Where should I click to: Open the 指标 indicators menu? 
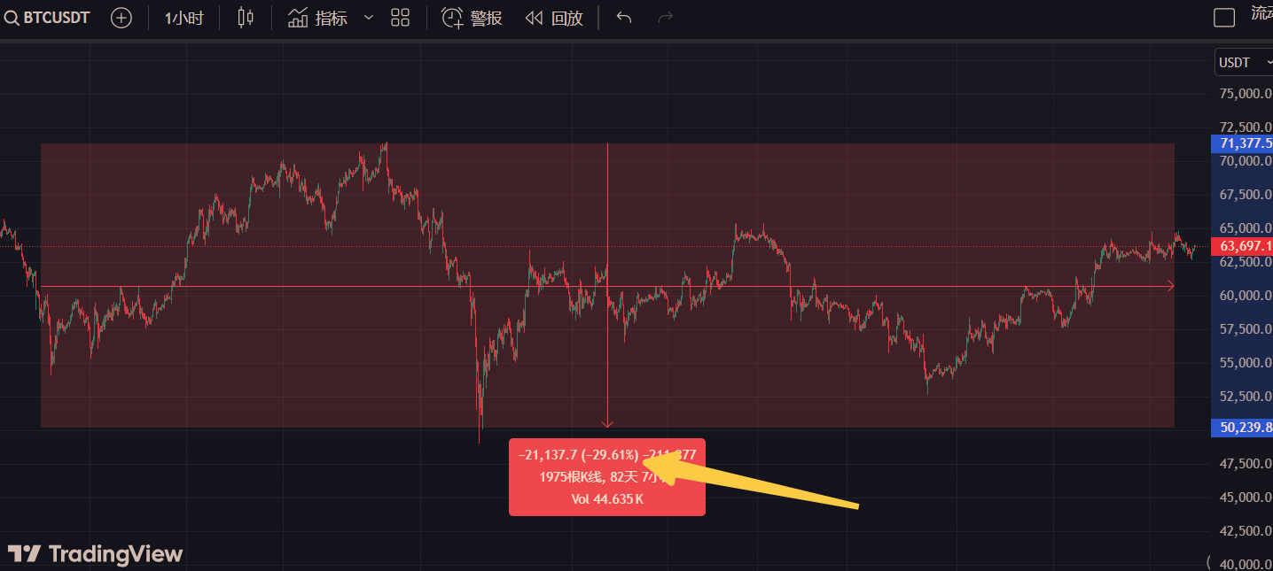pyautogui.click(x=317, y=18)
